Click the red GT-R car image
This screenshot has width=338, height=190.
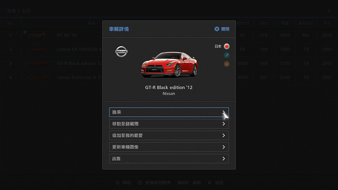click(169, 64)
